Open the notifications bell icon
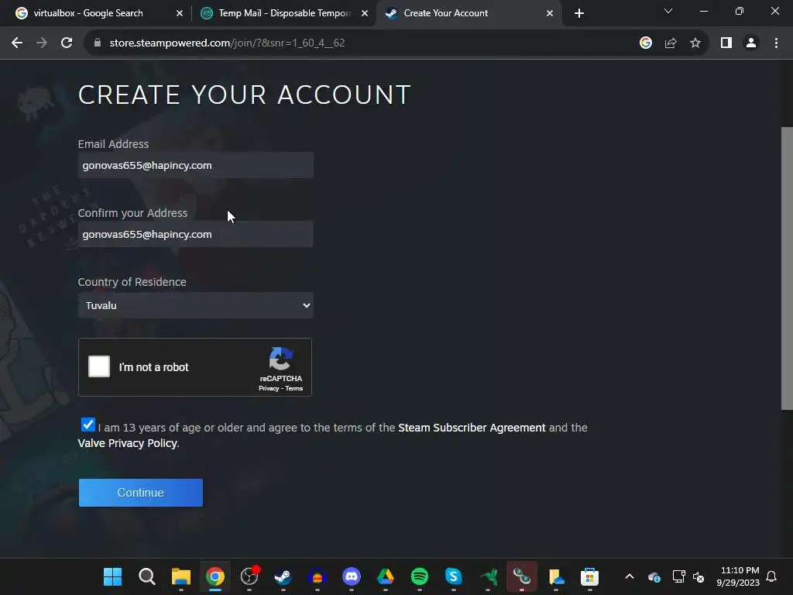This screenshot has width=793, height=595. 771,576
